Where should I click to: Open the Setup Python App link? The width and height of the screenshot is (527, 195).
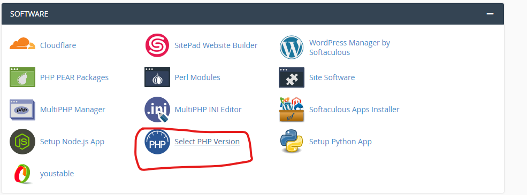(x=340, y=142)
